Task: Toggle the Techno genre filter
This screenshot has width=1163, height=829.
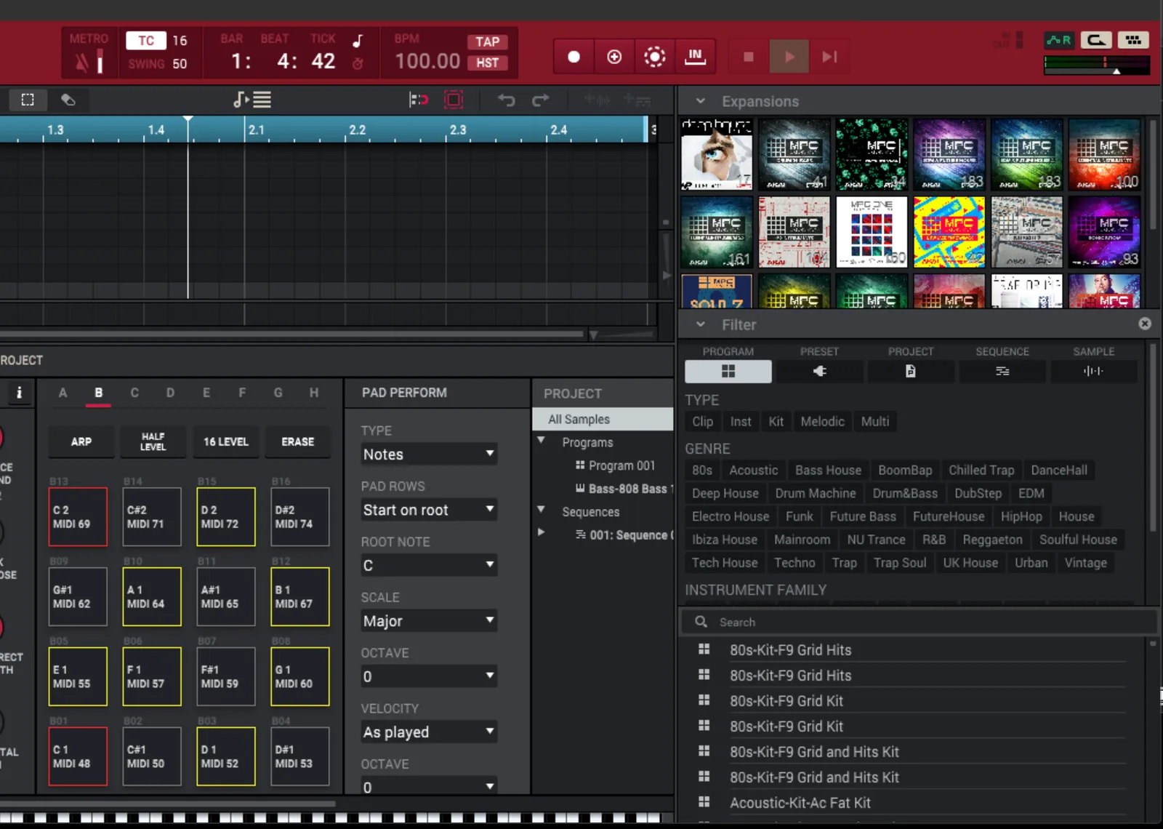Action: tap(794, 563)
